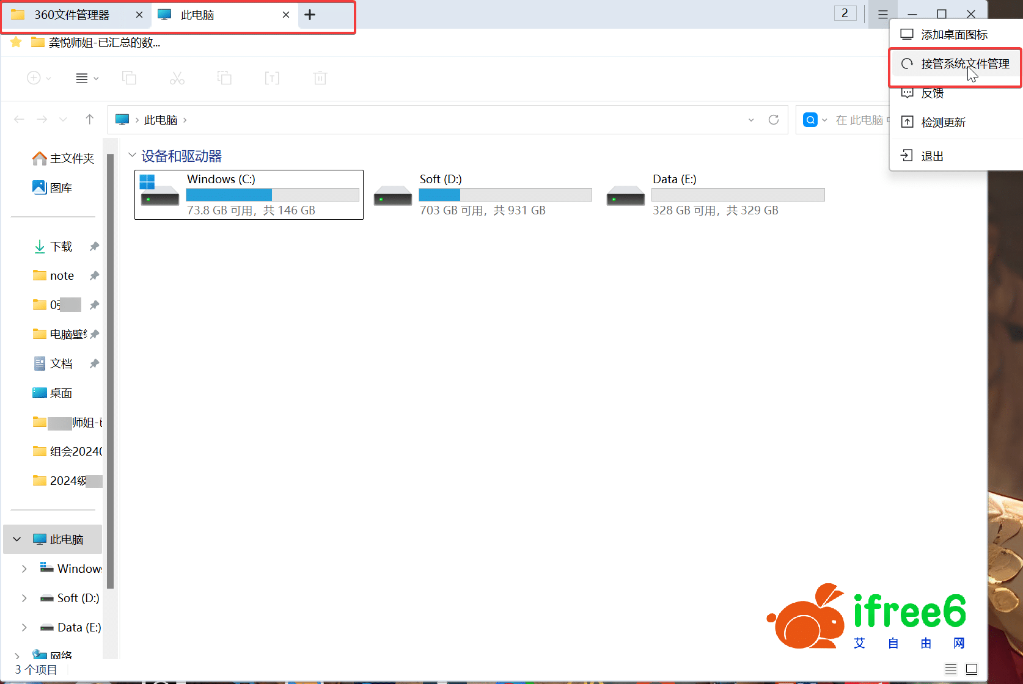Select 接管系统文件管理 menu item

pos(964,64)
